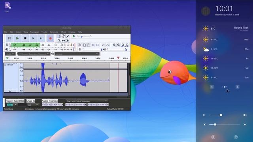Click the Undo arrow icon
Screen dimensions: 253x142
(x=104, y=45)
